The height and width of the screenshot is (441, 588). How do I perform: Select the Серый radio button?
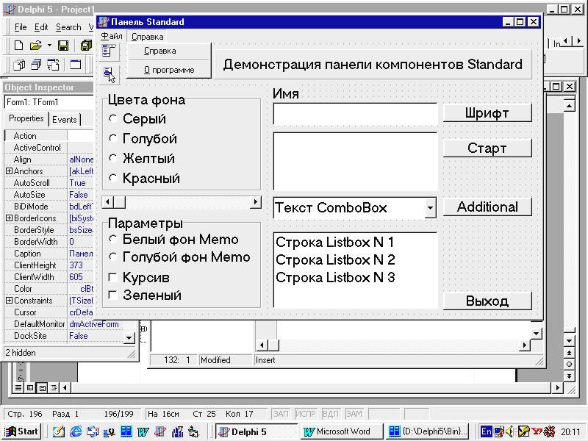pos(113,118)
